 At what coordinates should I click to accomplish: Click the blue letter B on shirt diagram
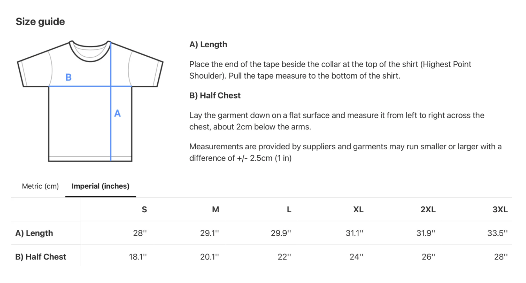(68, 77)
